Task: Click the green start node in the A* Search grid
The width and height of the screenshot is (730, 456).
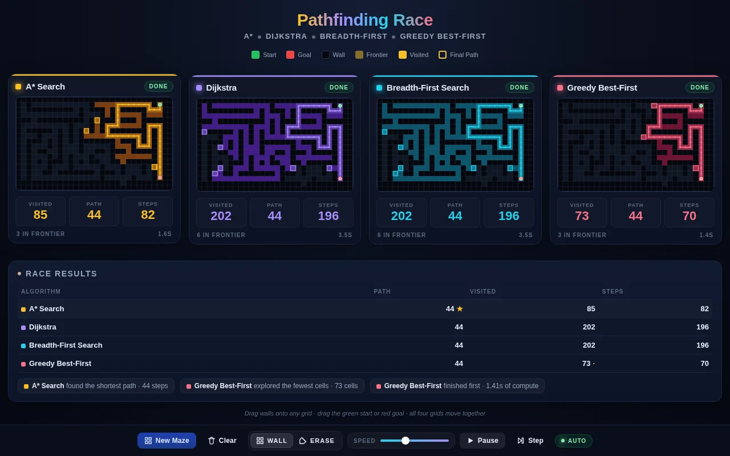Action: (160, 105)
